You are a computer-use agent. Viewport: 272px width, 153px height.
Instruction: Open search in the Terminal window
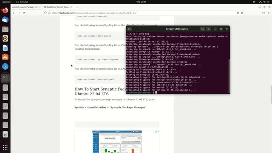[202, 29]
